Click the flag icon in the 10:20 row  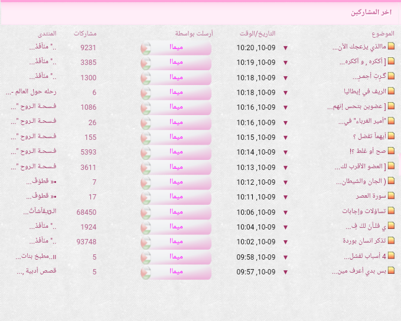point(146,48)
